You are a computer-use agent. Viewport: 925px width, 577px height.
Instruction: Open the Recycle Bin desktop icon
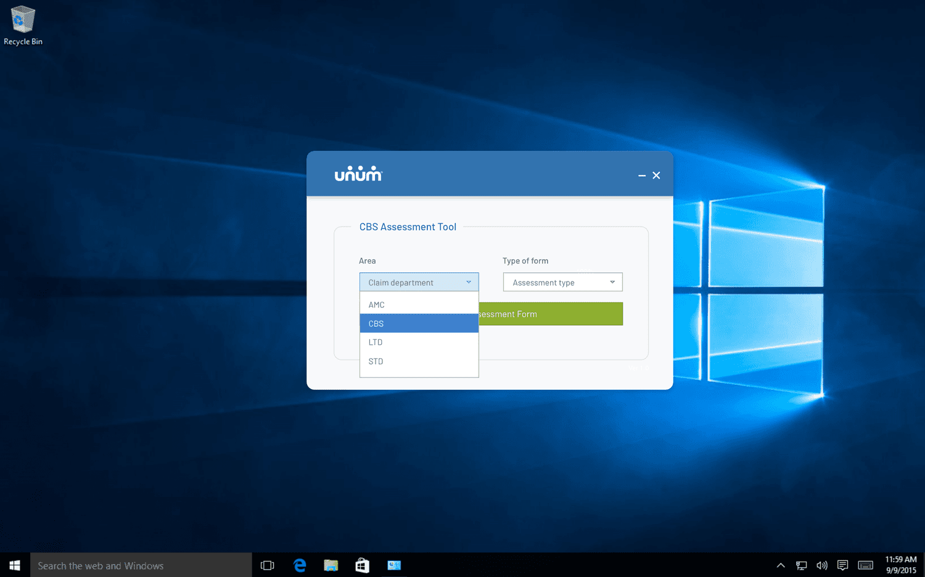pos(23,26)
